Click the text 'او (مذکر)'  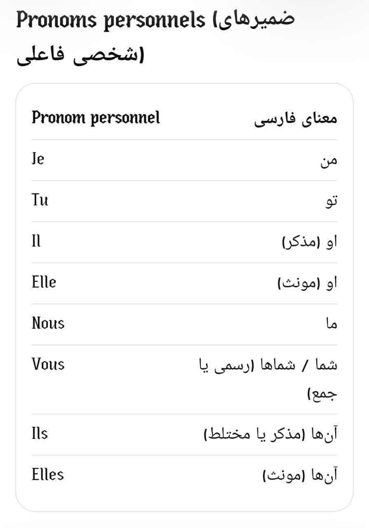pyautogui.click(x=309, y=243)
